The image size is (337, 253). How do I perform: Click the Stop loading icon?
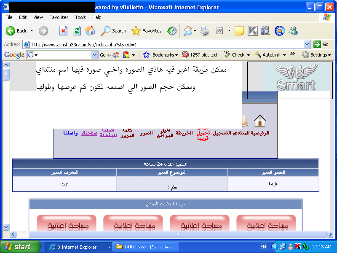63,31
